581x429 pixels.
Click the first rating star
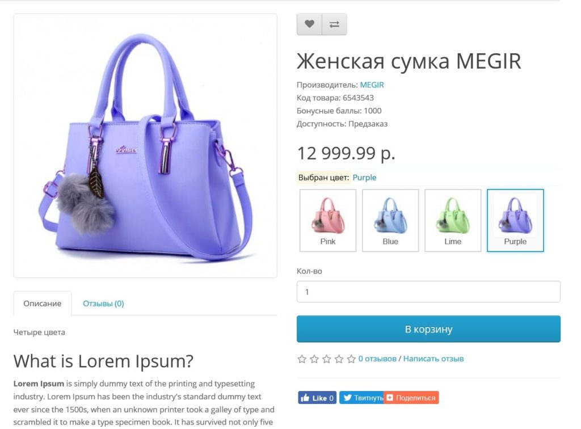302,359
